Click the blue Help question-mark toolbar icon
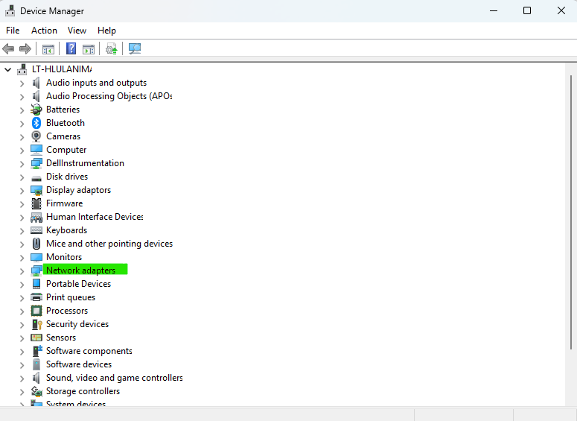The height and width of the screenshot is (421, 577). pos(71,48)
